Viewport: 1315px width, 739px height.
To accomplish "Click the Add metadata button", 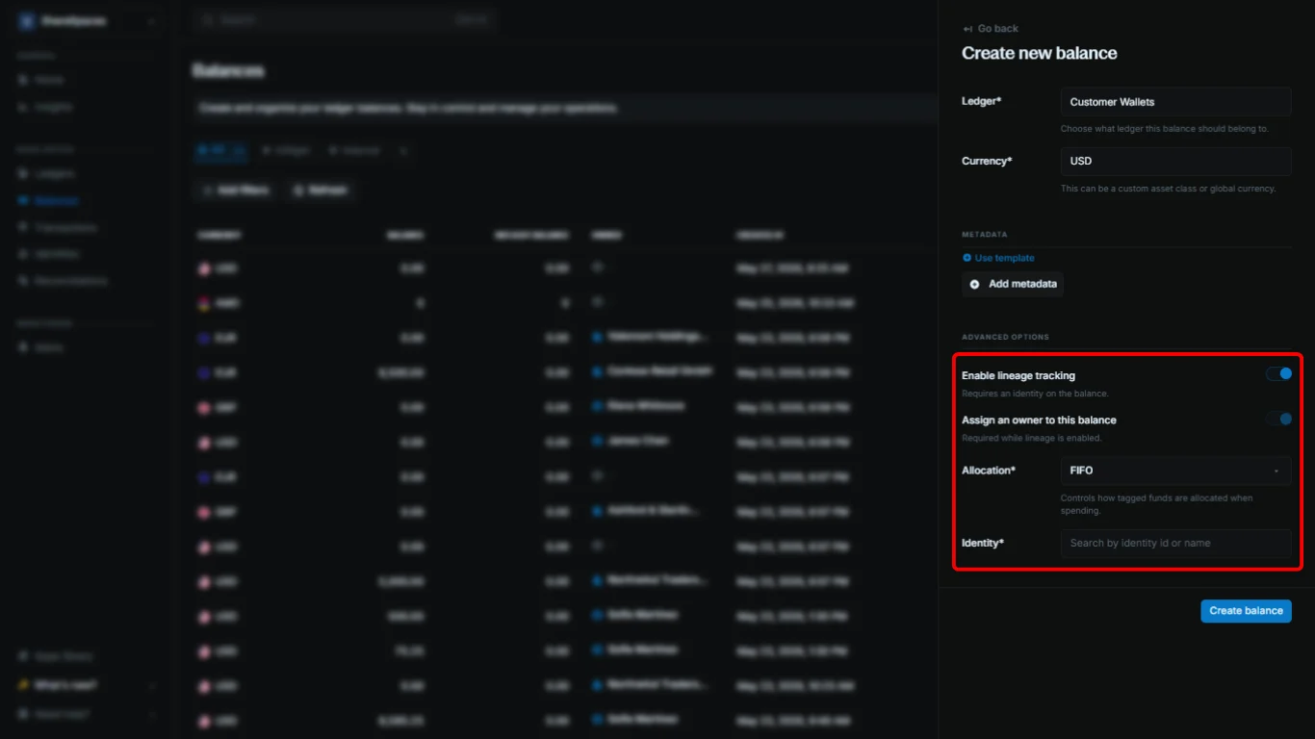I will (x=1013, y=284).
